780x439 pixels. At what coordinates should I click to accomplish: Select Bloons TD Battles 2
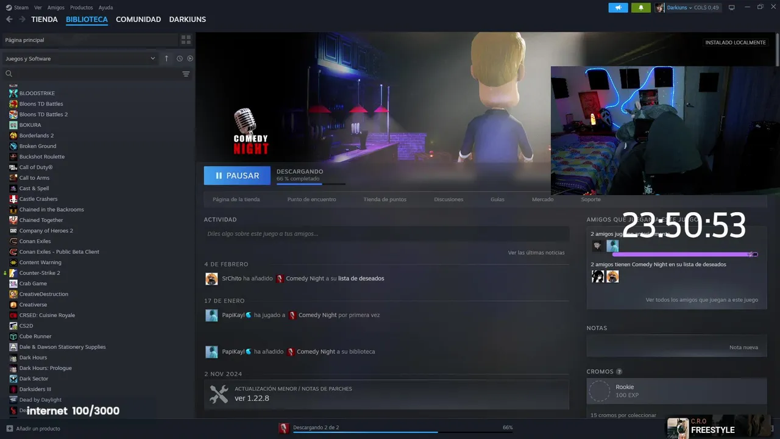(43, 115)
